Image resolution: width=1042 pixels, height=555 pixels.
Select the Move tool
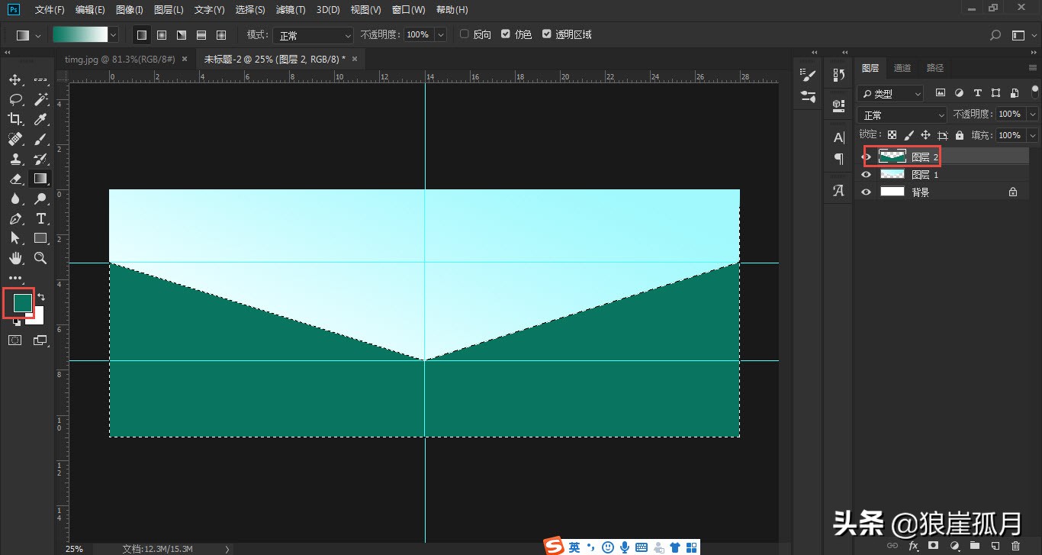tap(15, 79)
